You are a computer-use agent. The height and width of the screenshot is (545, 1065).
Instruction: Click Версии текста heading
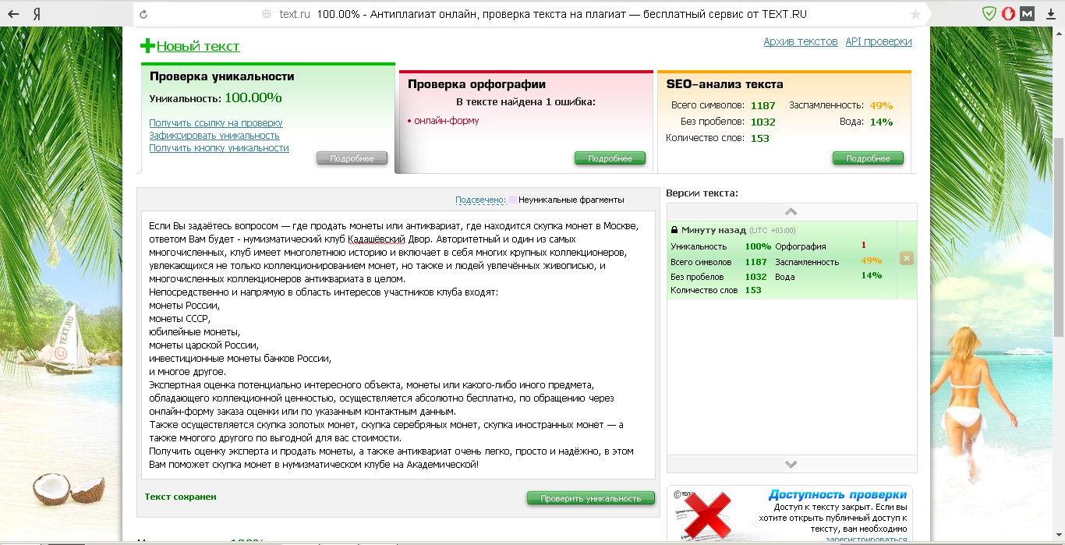[702, 193]
